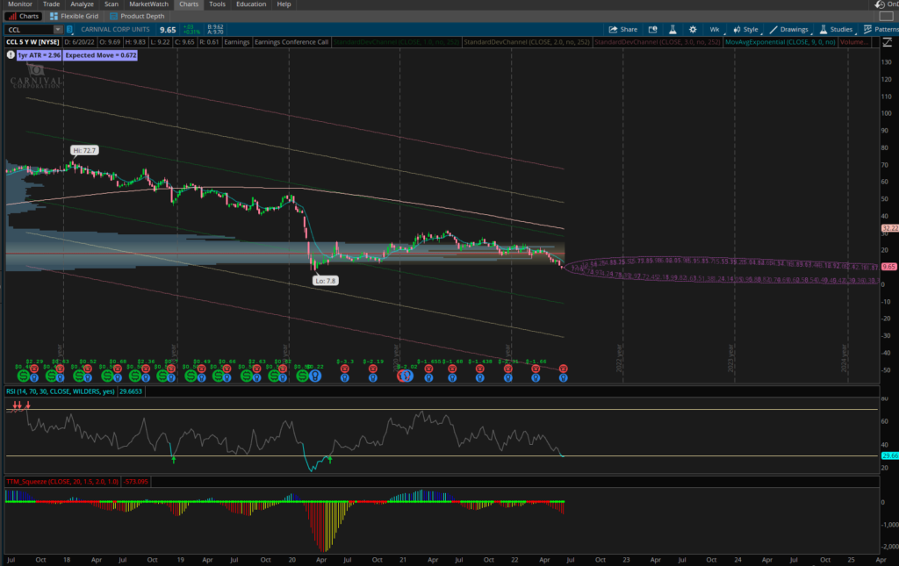Open the Wk timeframe dropdown
Viewport: 899px width, 566px height.
715,29
